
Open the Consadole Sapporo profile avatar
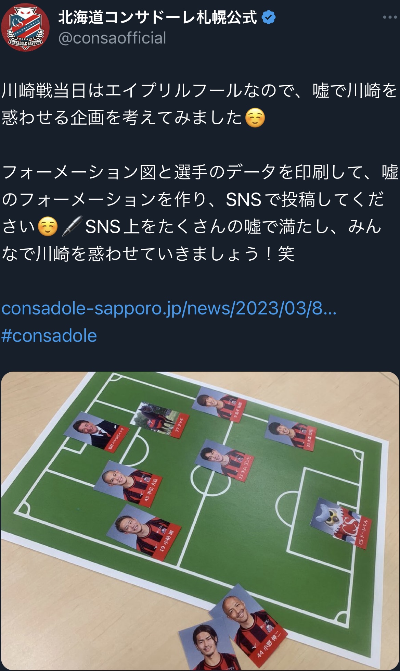point(25,27)
